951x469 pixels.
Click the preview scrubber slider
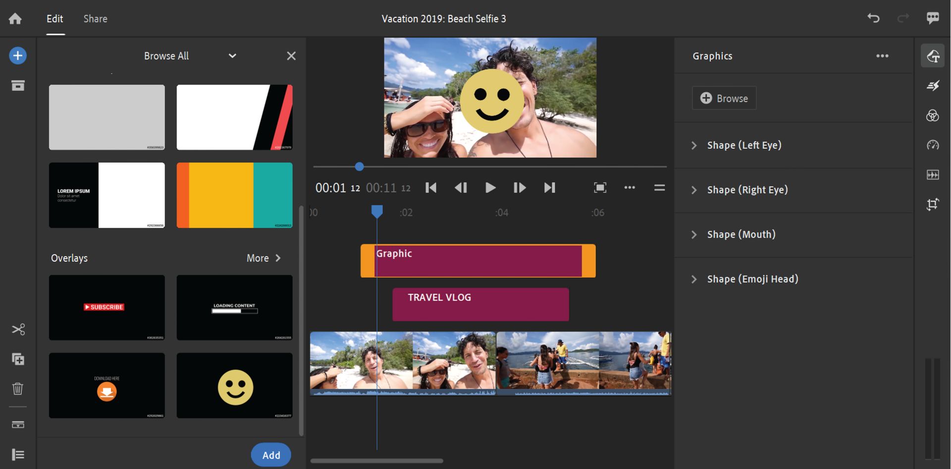pos(359,167)
